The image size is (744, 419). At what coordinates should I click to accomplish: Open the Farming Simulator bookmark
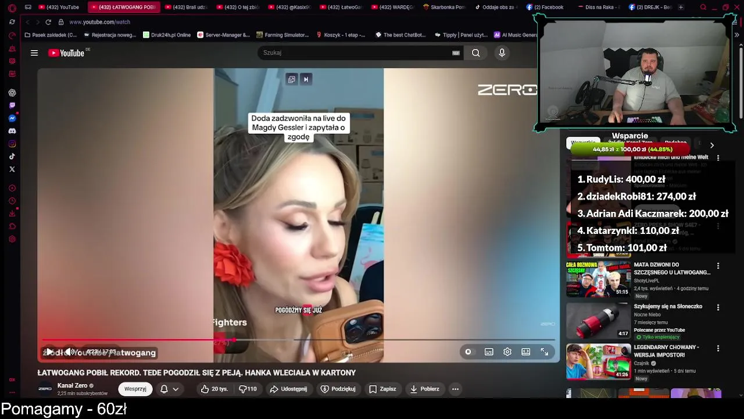282,35
